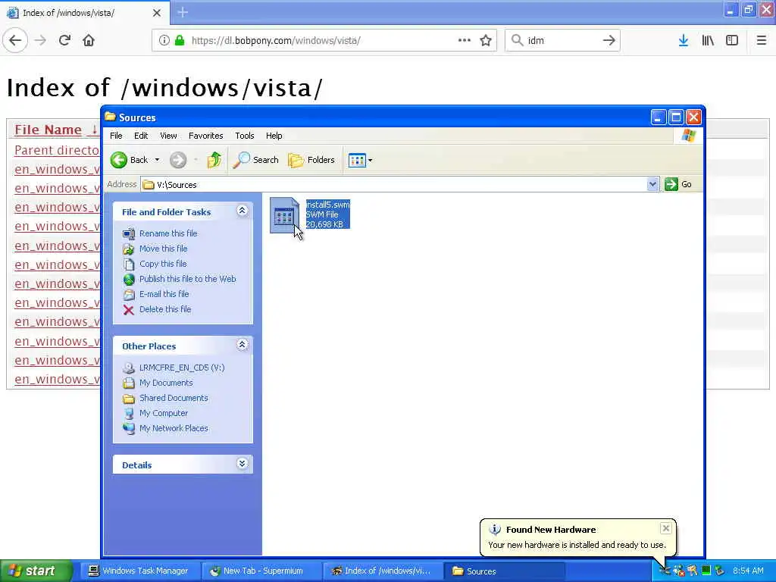The height and width of the screenshot is (582, 776).
Task: Click the taskbar clock showing 8:54 AM
Action: coord(748,571)
